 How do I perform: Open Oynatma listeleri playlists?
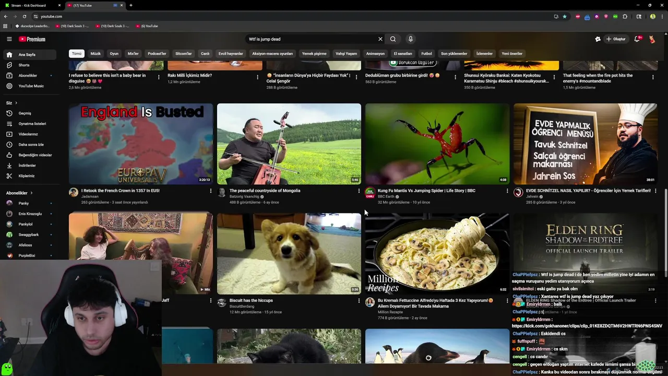[x=29, y=124]
